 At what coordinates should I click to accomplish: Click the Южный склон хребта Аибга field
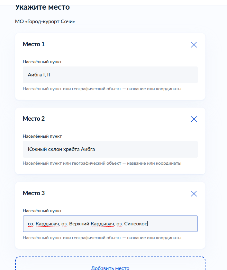110,149
